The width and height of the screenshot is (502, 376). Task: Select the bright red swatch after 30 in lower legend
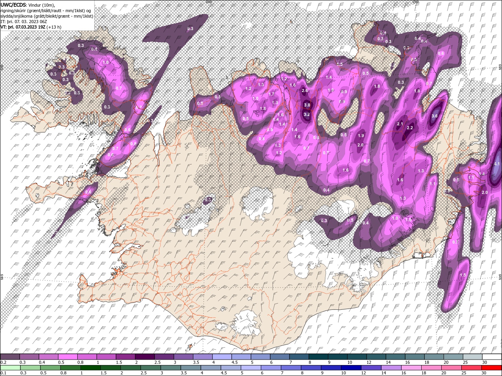(x=492, y=367)
